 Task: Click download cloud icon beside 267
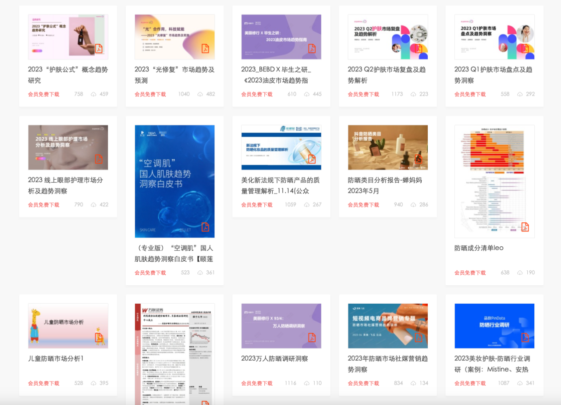click(307, 205)
